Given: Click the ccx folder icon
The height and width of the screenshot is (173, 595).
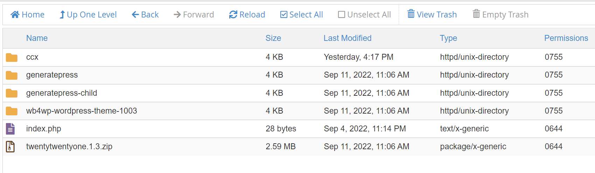Looking at the screenshot, I should click(12, 57).
